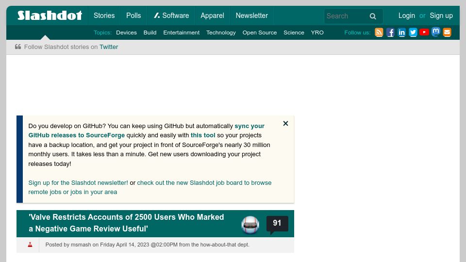Click the quotation marks icon

[18, 47]
